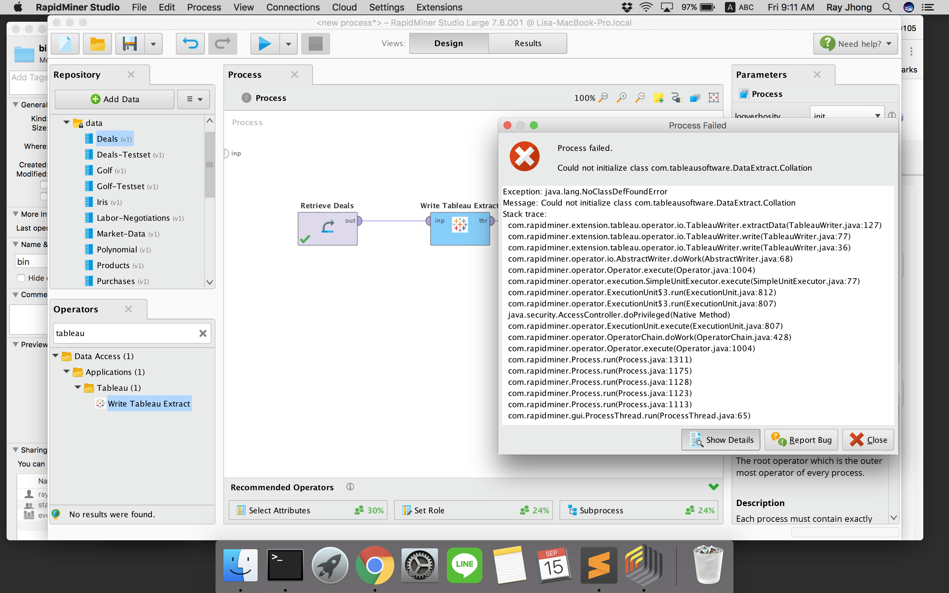Redo the last action with the arrow icon
The image size is (949, 593).
(x=222, y=43)
